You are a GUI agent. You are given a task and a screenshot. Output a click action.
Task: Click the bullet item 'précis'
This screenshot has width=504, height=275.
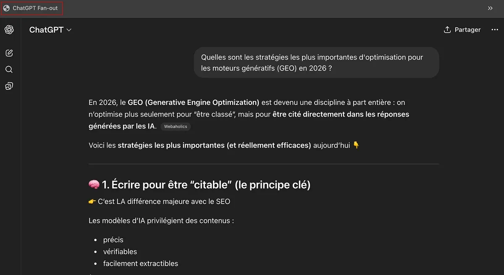click(113, 240)
